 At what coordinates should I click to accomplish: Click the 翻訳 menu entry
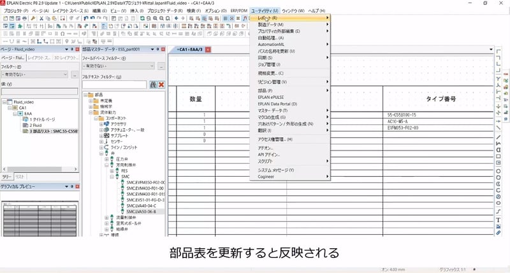290,131
